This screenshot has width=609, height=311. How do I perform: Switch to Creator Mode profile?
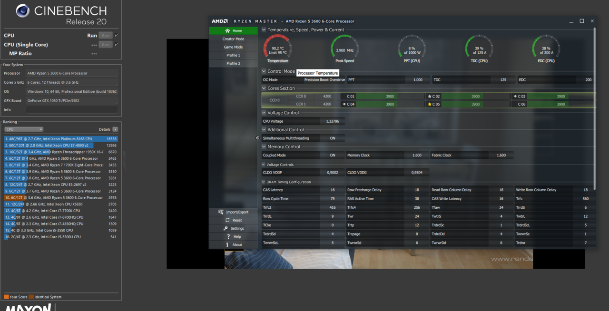(233, 39)
